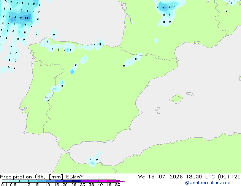This screenshot has width=241, height=186.
Task: Click Mallorca island on the map
Action: (x=176, y=99)
